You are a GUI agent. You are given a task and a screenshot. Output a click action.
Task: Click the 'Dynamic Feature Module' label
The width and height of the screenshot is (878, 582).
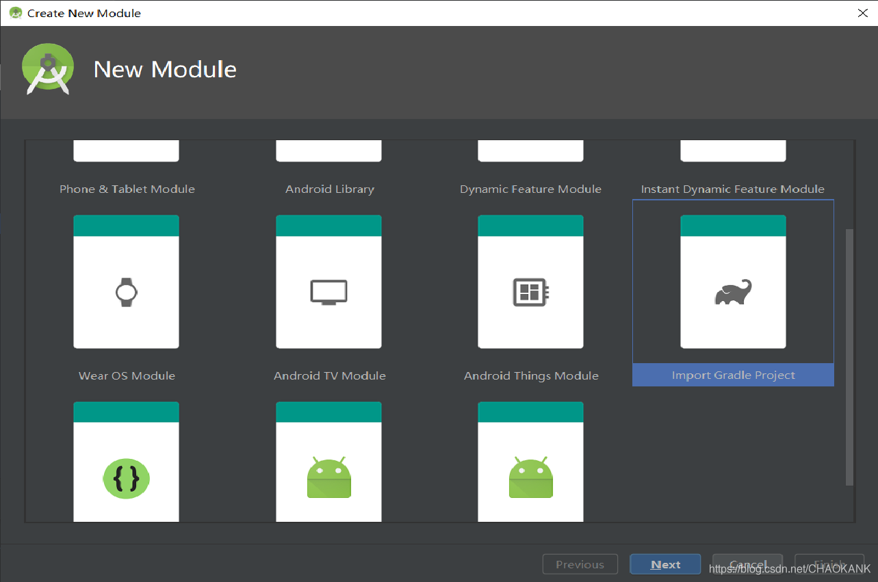(x=531, y=189)
